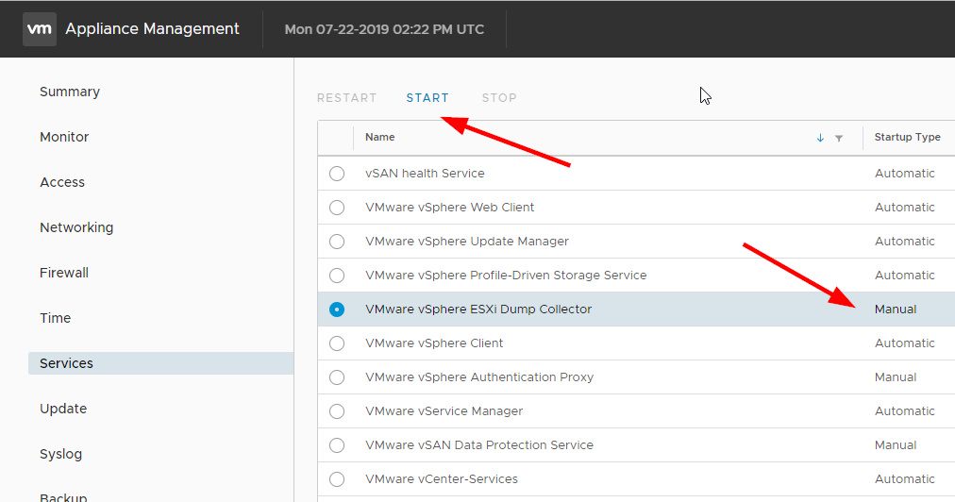Open the Time settings
955x502 pixels.
pyautogui.click(x=55, y=318)
